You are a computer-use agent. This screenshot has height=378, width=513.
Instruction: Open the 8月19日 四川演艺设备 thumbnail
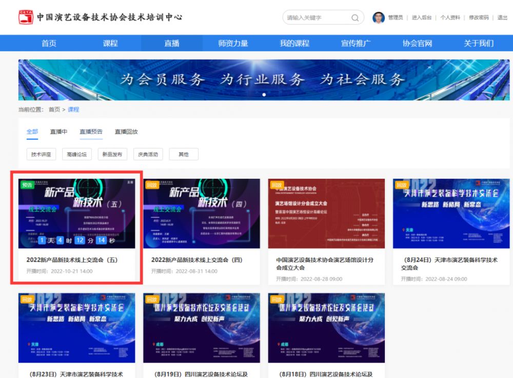point(202,328)
